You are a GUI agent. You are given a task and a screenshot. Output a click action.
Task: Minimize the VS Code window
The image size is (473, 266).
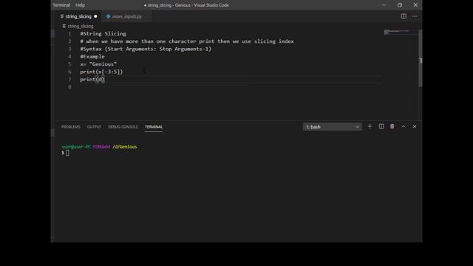point(384,5)
